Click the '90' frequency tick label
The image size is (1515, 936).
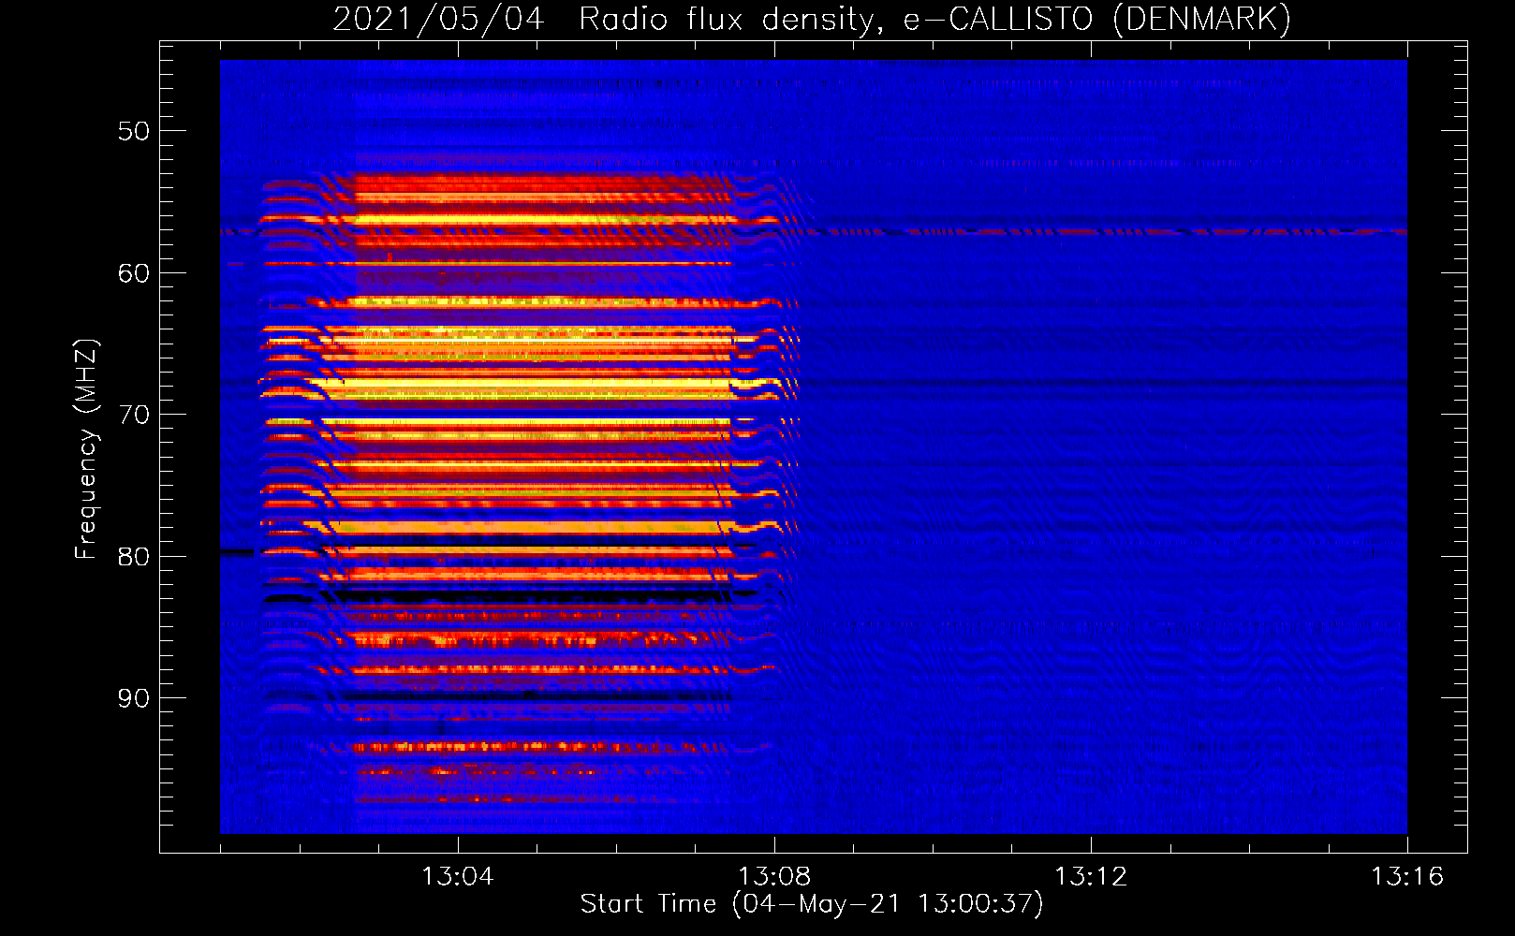tap(134, 698)
